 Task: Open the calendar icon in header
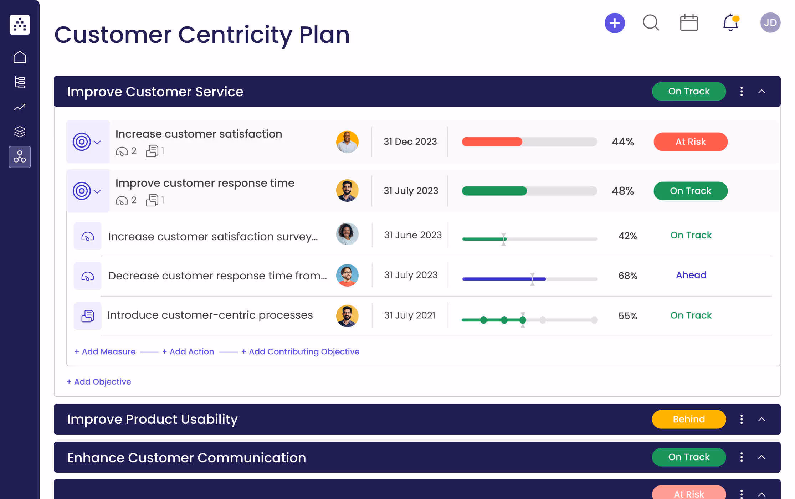(688, 23)
